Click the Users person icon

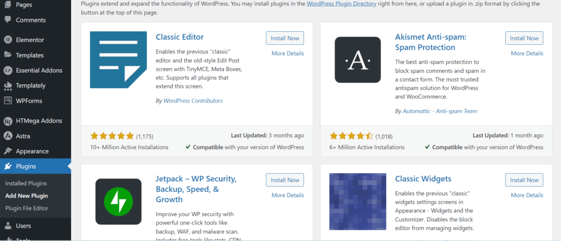(8, 226)
